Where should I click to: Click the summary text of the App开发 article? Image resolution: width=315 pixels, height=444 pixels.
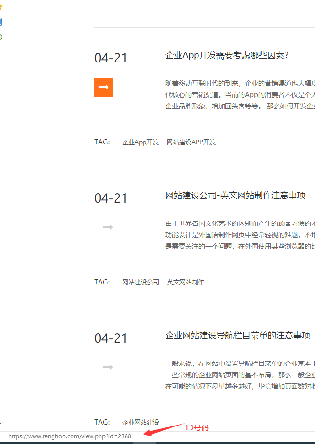coord(240,95)
